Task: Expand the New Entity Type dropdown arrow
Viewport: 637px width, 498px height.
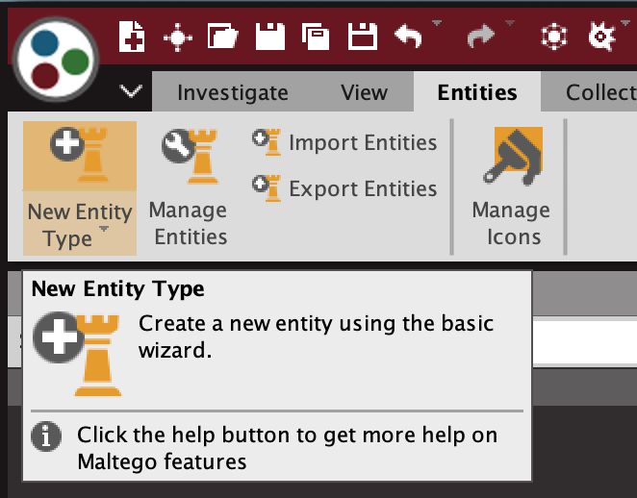Action: coord(104,230)
